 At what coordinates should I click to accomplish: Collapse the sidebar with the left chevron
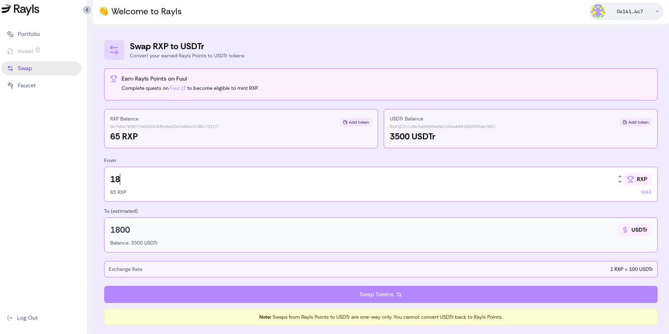pos(87,9)
